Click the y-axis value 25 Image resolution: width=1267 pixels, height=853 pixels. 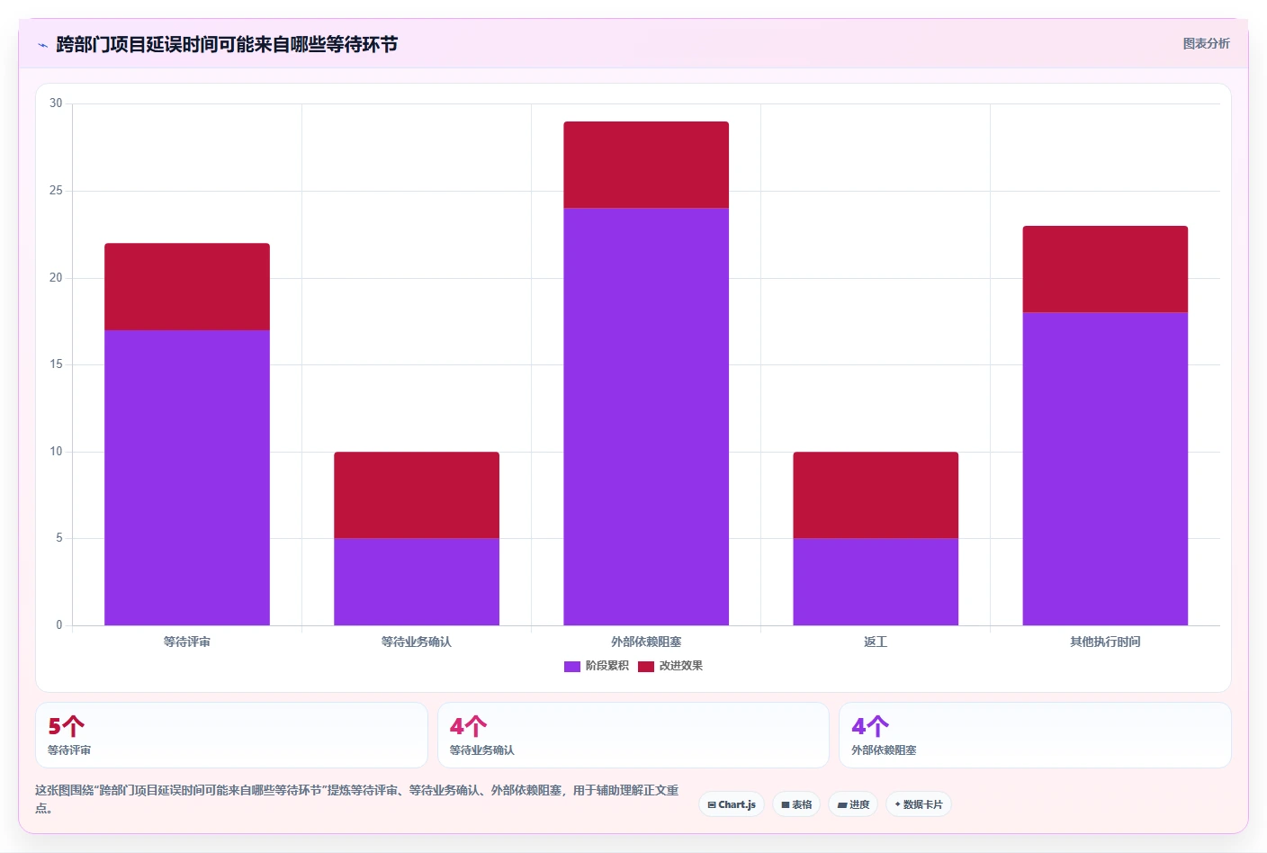(x=56, y=191)
